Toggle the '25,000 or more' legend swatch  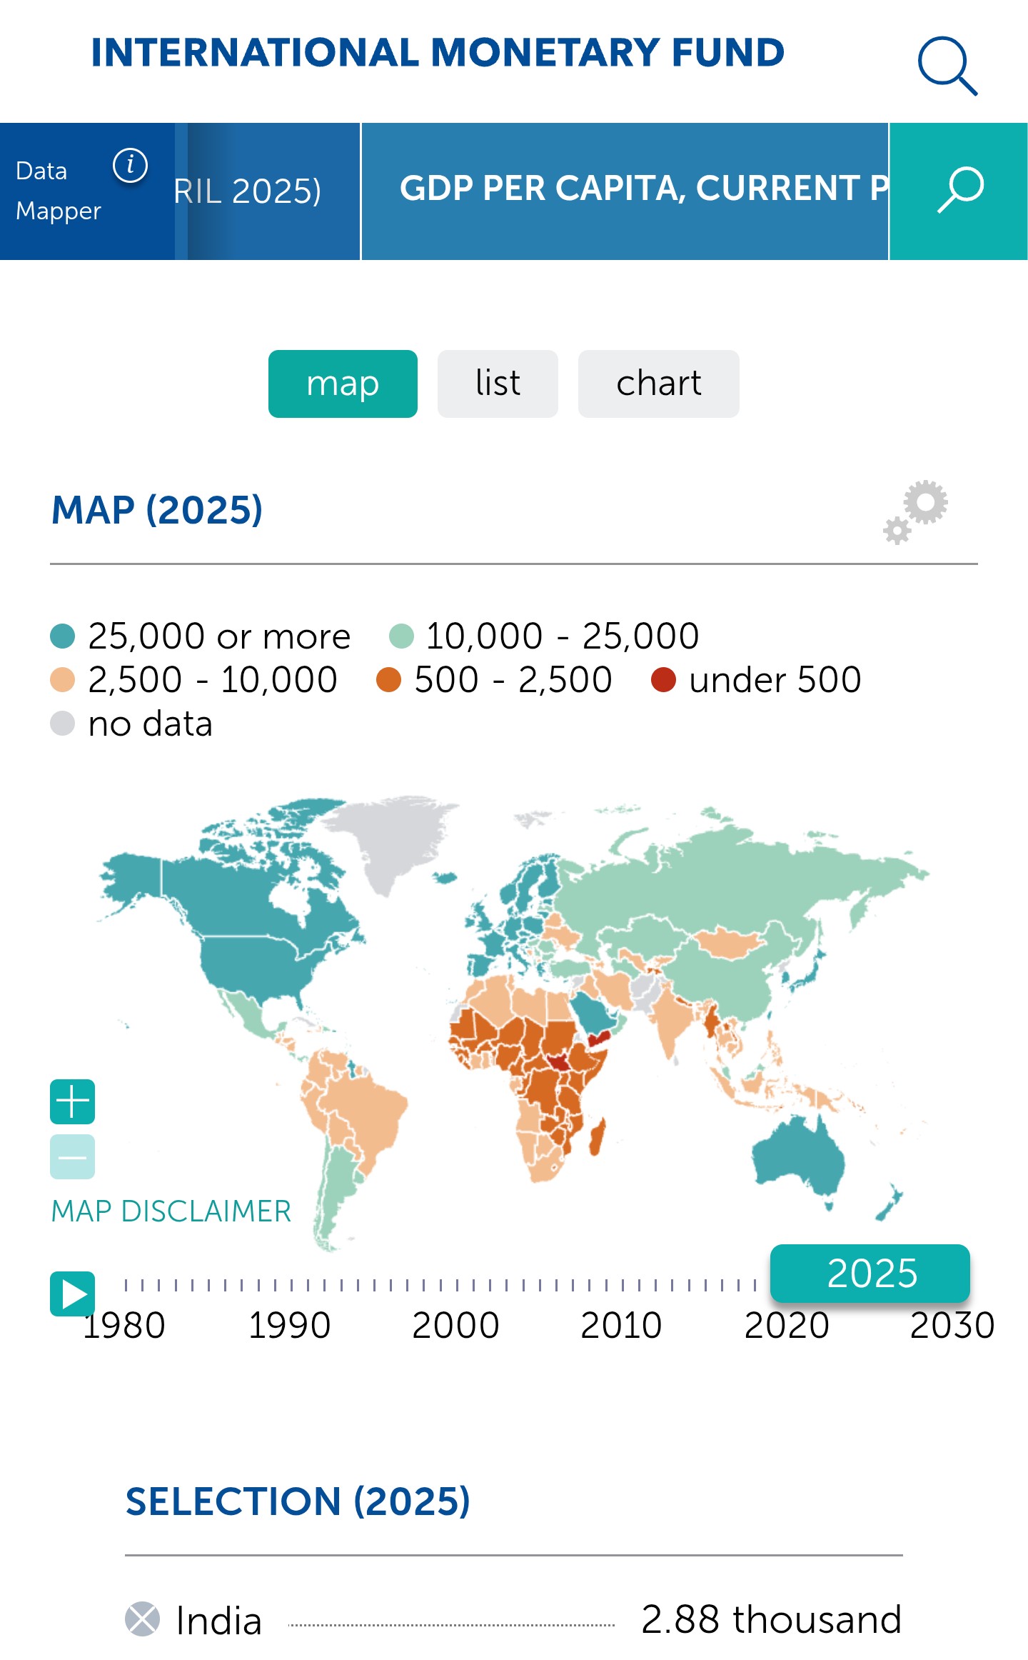(x=63, y=636)
